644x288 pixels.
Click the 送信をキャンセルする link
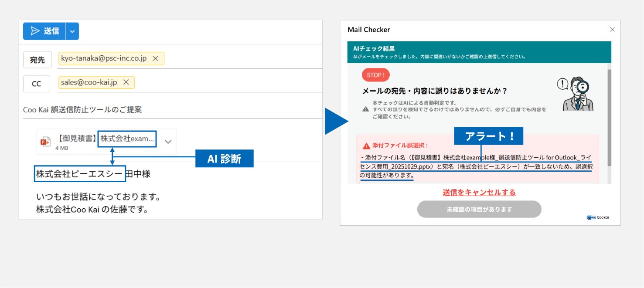coord(479,192)
